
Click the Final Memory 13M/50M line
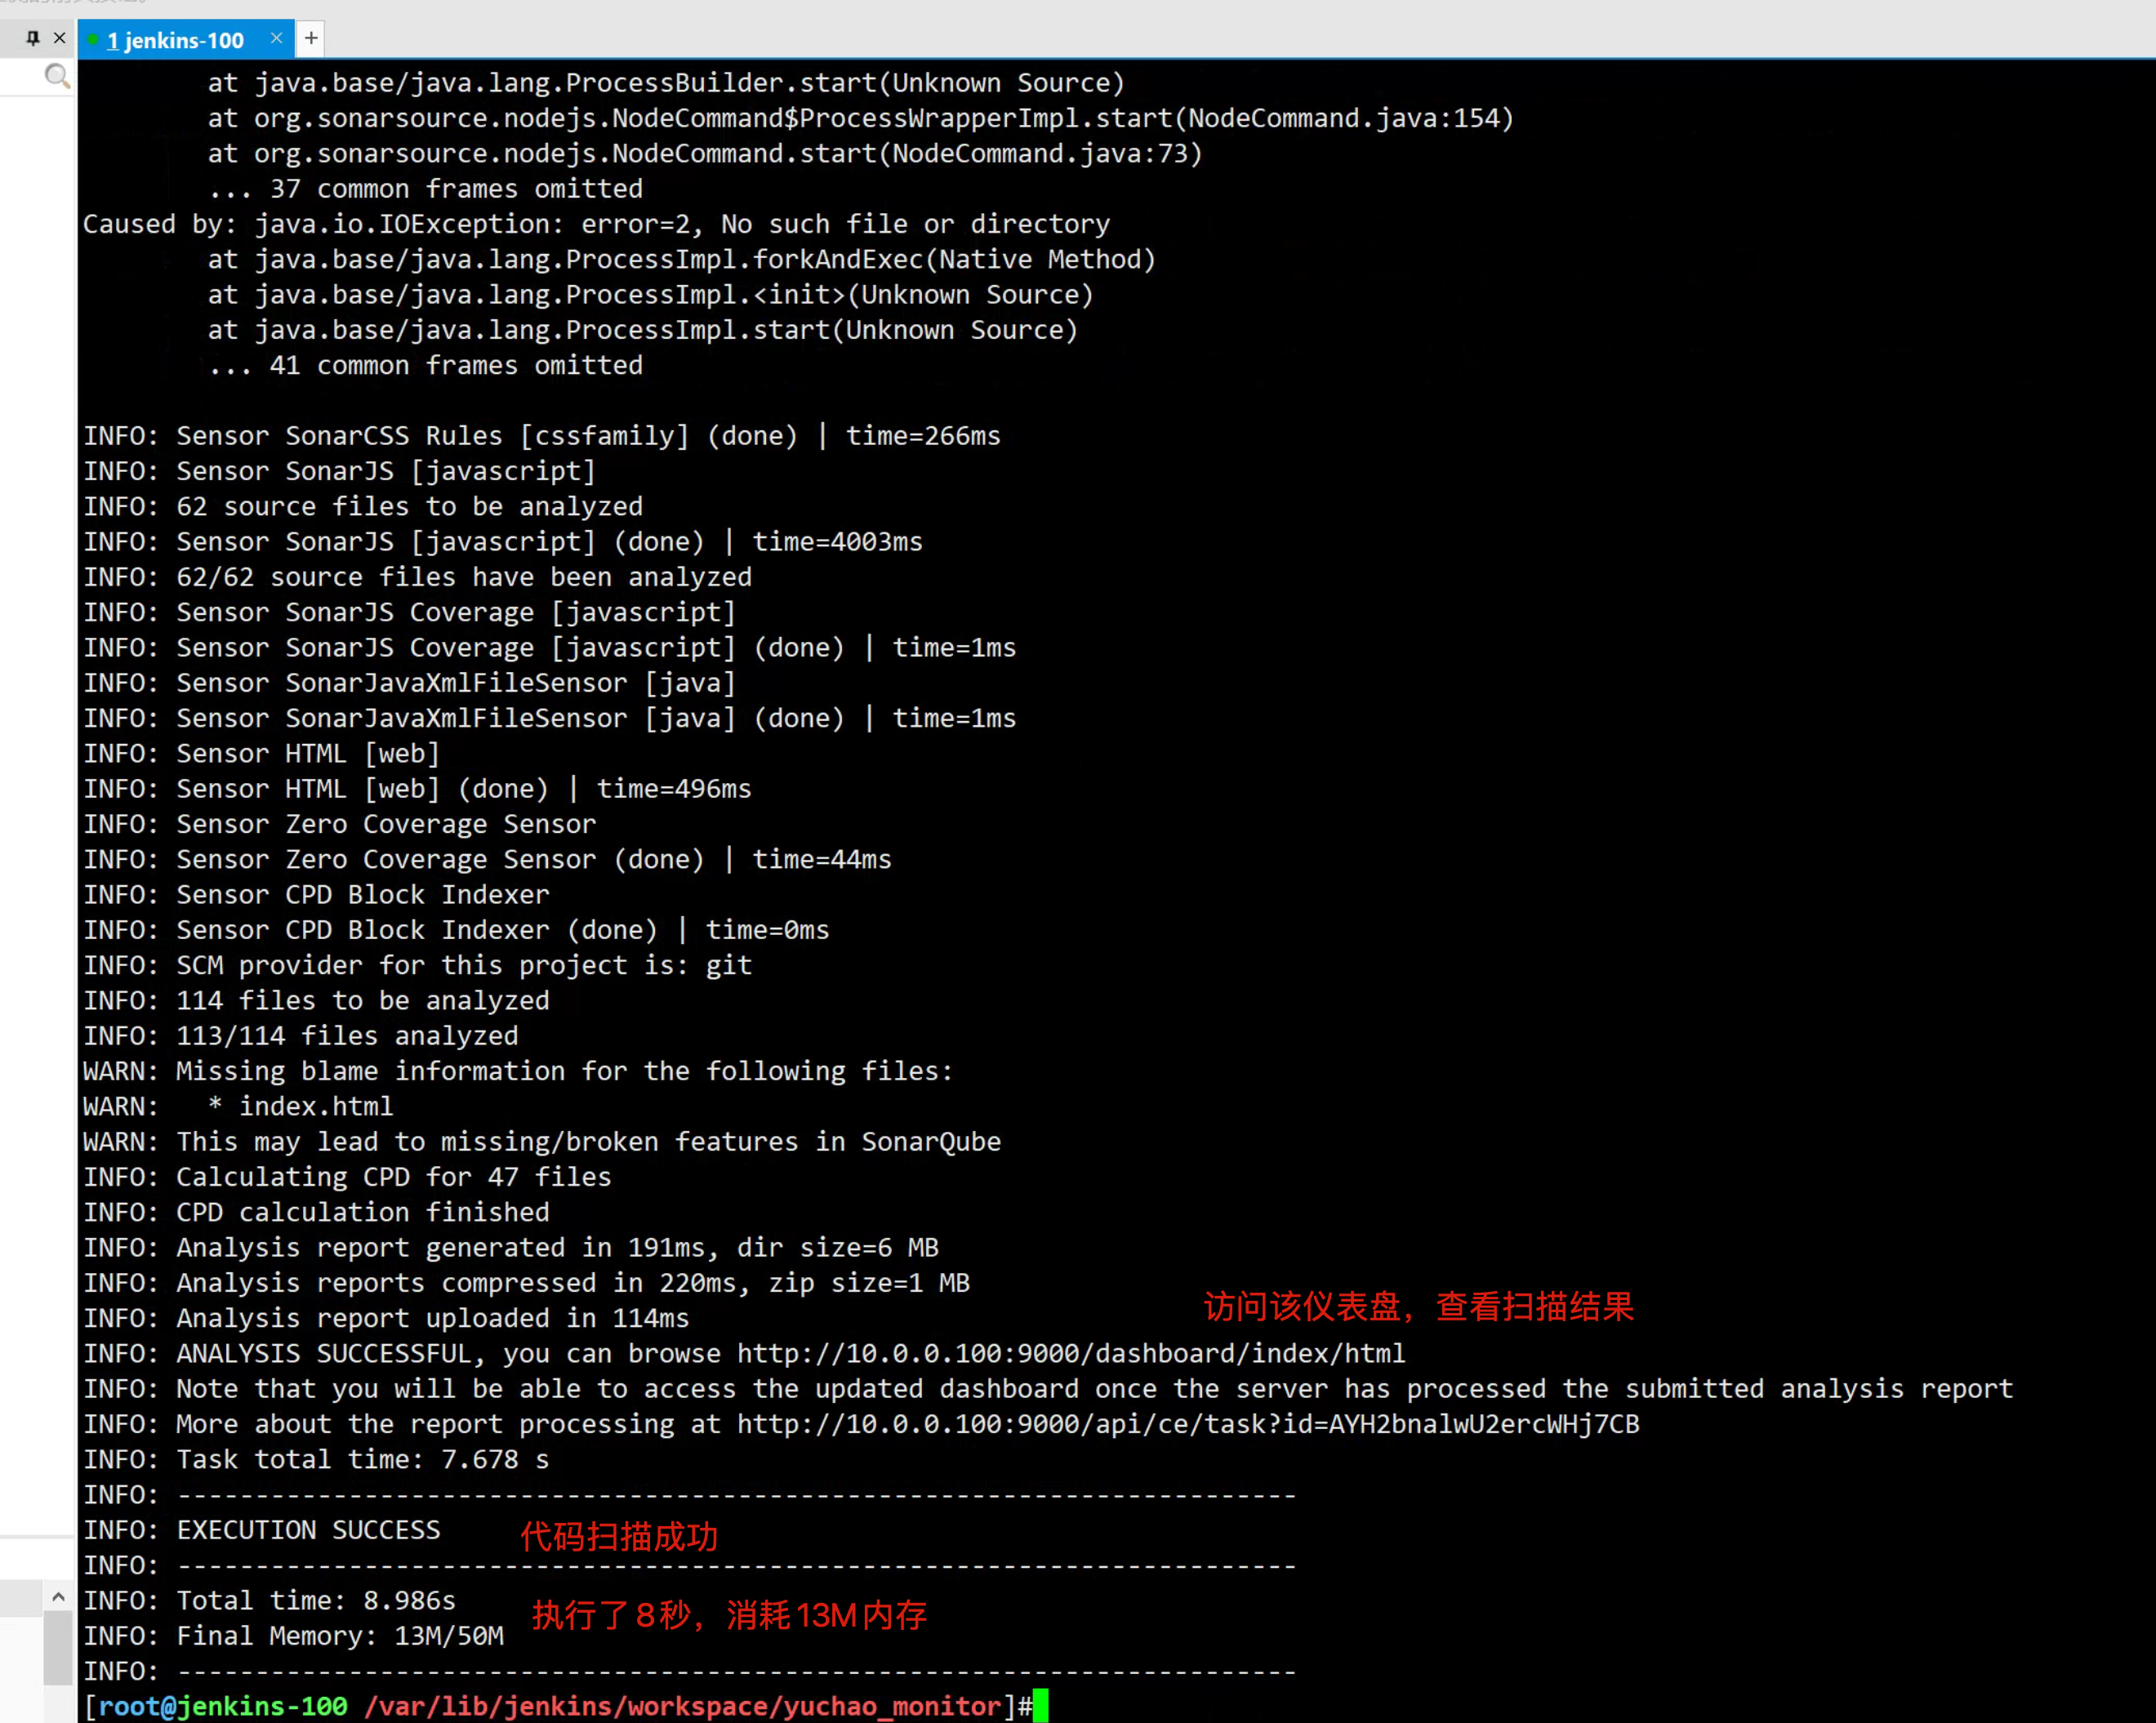pyautogui.click(x=340, y=1636)
